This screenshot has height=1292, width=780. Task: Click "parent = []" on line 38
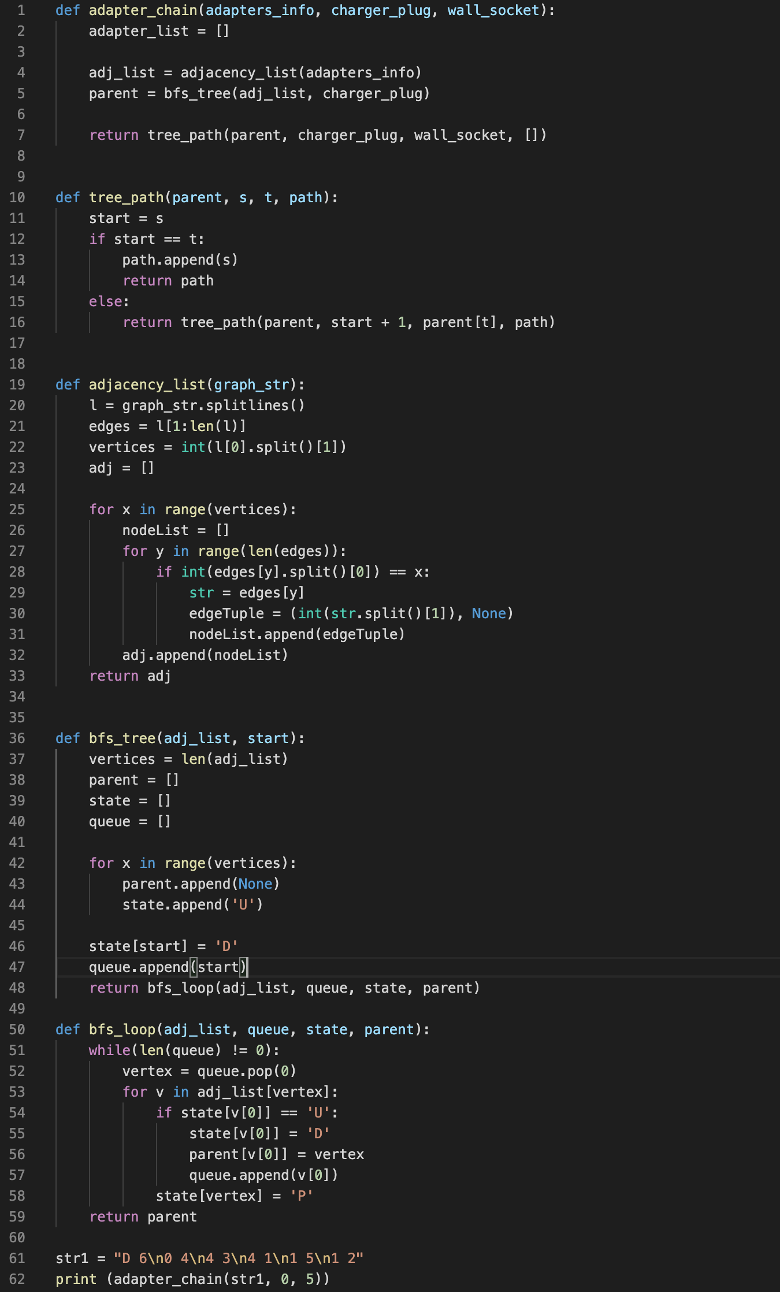(135, 780)
